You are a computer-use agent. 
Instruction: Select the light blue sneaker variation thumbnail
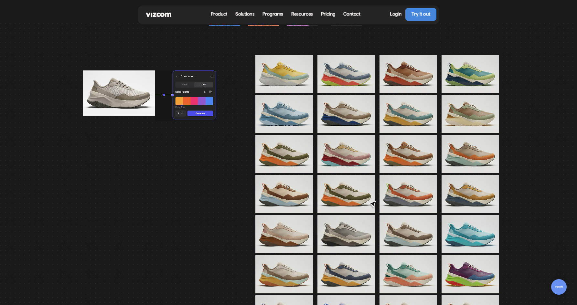(x=284, y=114)
